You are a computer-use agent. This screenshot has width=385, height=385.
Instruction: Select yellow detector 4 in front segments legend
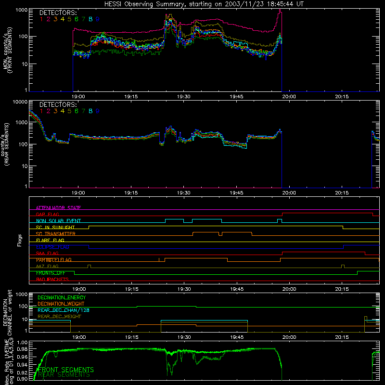pos(63,19)
